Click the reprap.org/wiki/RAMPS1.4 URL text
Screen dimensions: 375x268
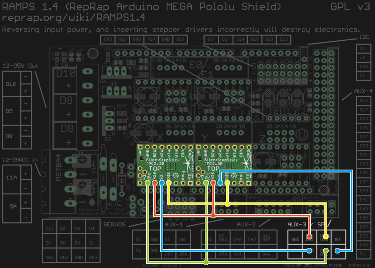click(x=74, y=18)
